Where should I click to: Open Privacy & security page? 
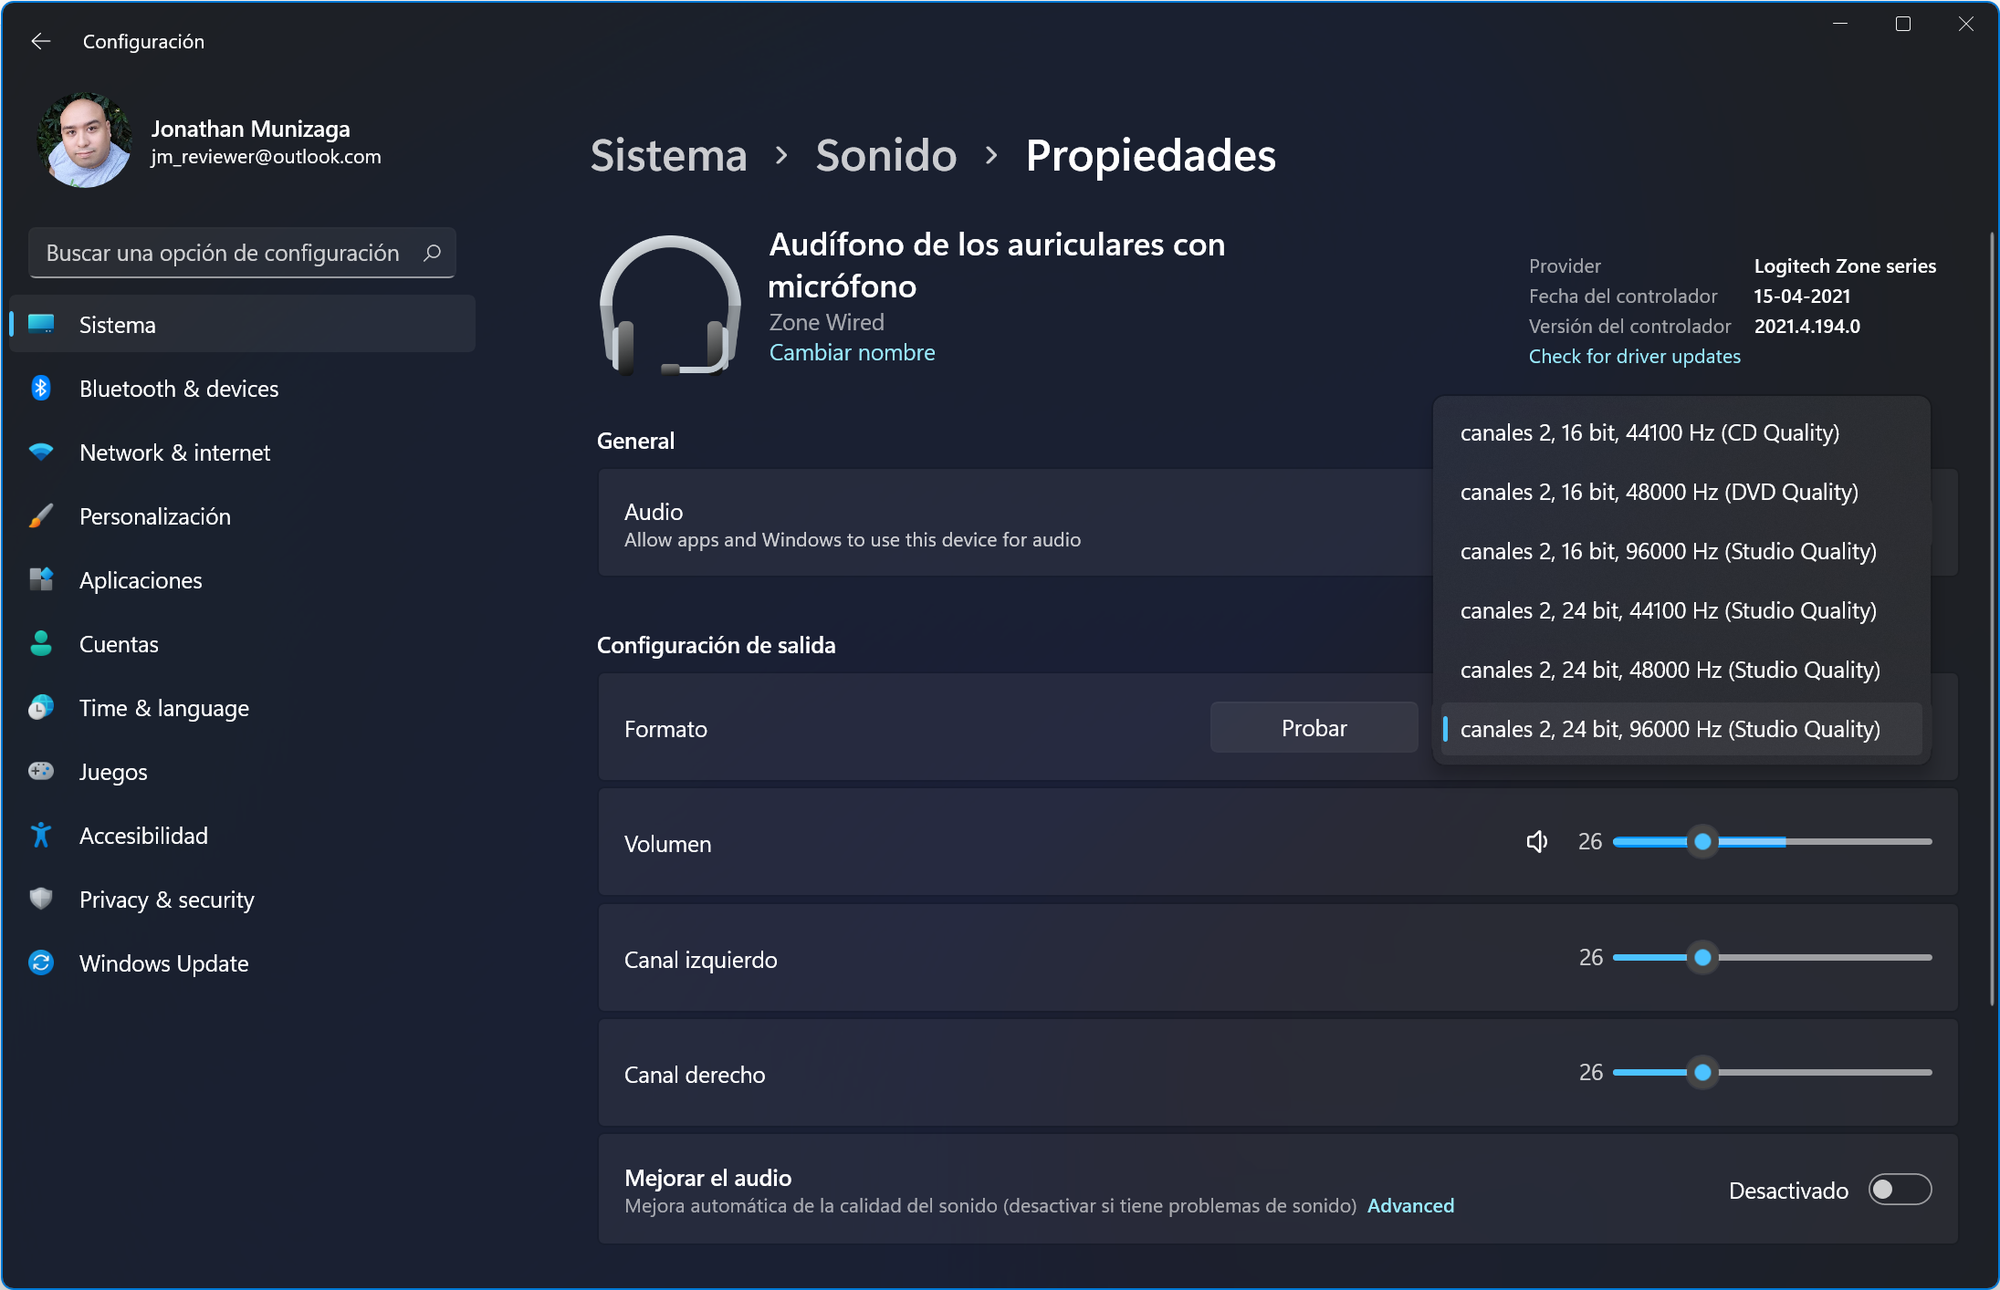coord(166,900)
